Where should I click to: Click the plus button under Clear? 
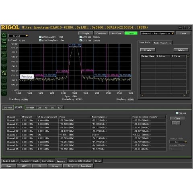point(174,123)
